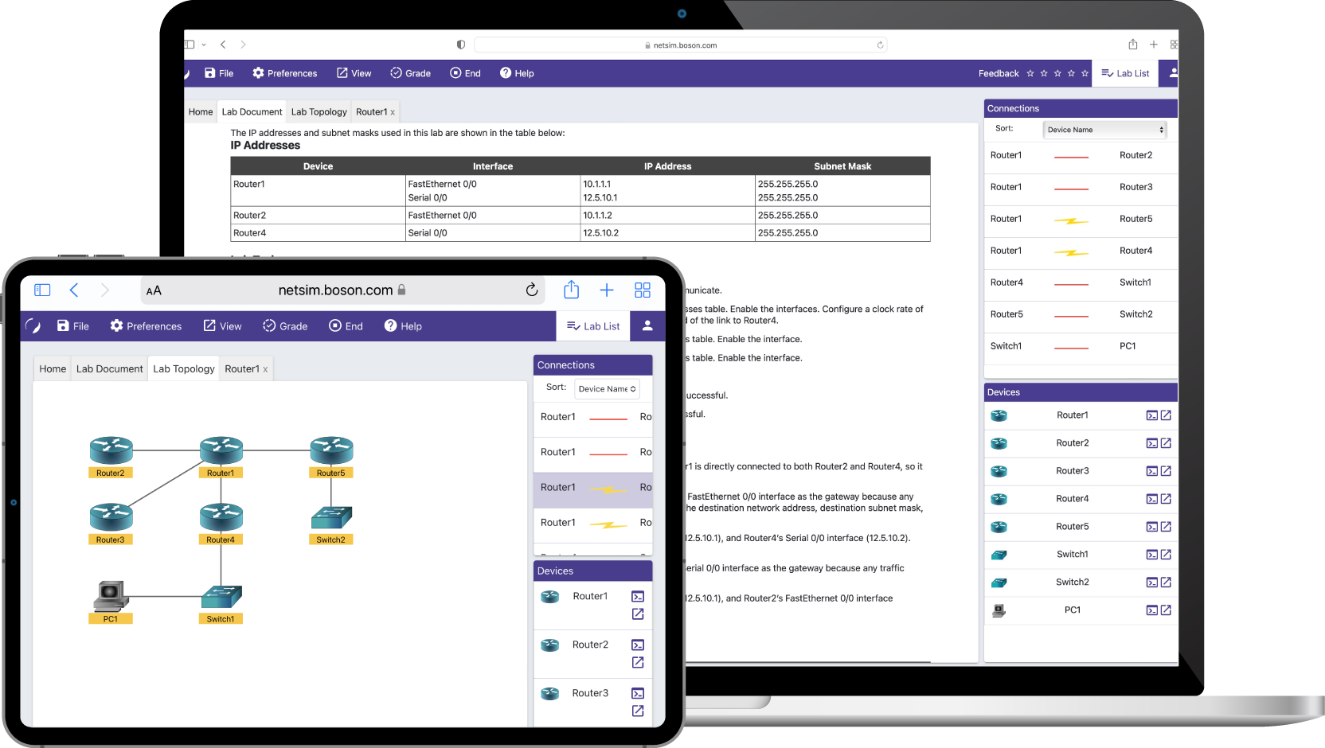Viewport: 1325px width, 748px height.
Task: Open Router5's console terminal icon
Action: click(x=1151, y=526)
